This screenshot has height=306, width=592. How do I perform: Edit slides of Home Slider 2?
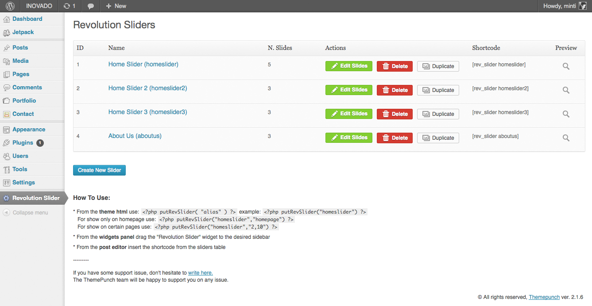click(x=349, y=90)
